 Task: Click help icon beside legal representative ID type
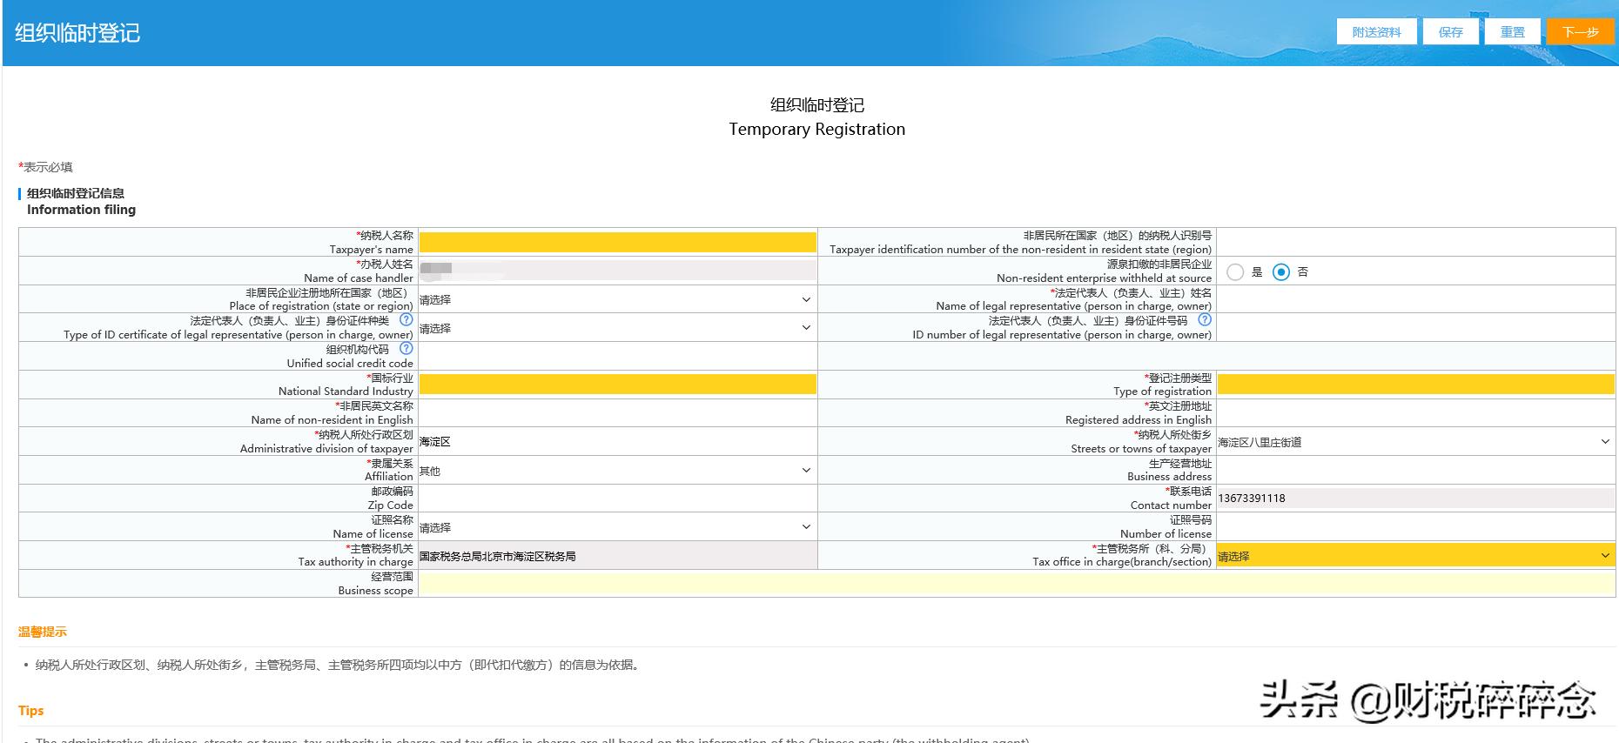click(x=406, y=320)
